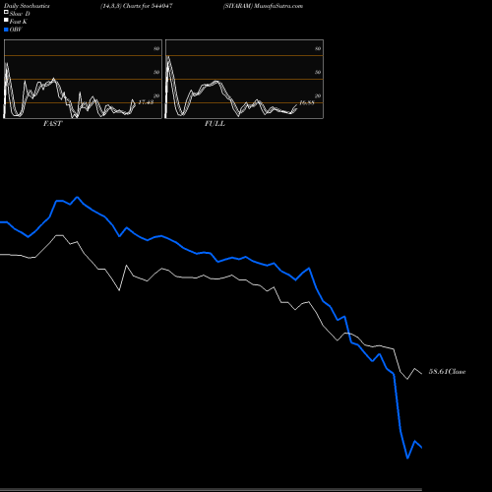Screen dimensions: 492x492
Task: Select the 'Daily Stochastics' title text
Action: 27,6
